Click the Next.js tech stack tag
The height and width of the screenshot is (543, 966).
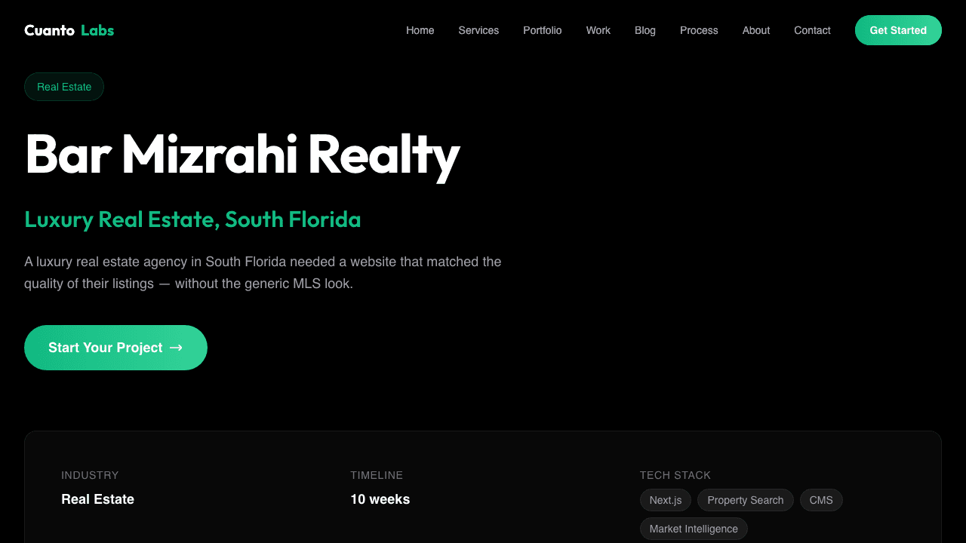click(x=665, y=500)
